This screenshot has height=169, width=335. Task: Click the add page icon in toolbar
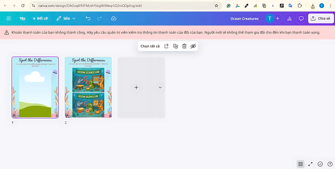point(167,46)
